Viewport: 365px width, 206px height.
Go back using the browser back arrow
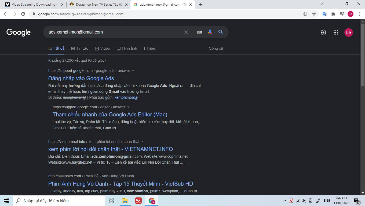6,14
